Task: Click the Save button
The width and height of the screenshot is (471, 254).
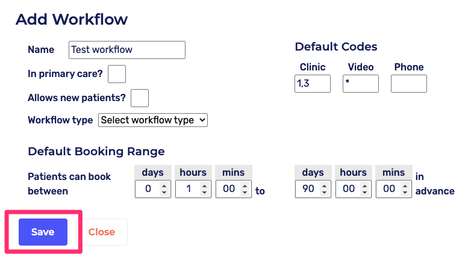Action: (43, 232)
